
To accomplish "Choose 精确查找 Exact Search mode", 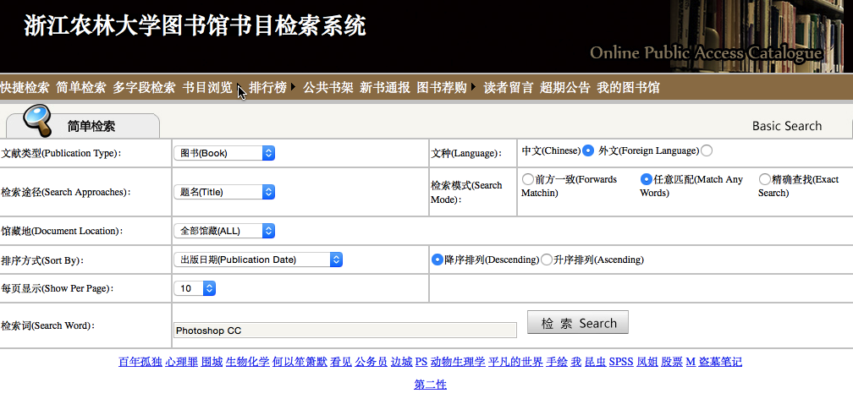I will pos(765,179).
